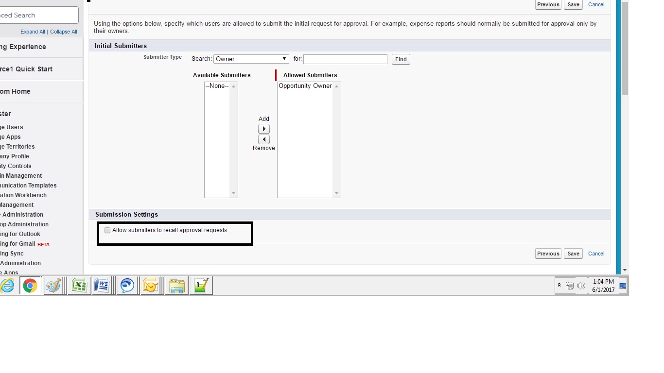Click Available Submitters list scroll-down arrow

coord(234,193)
